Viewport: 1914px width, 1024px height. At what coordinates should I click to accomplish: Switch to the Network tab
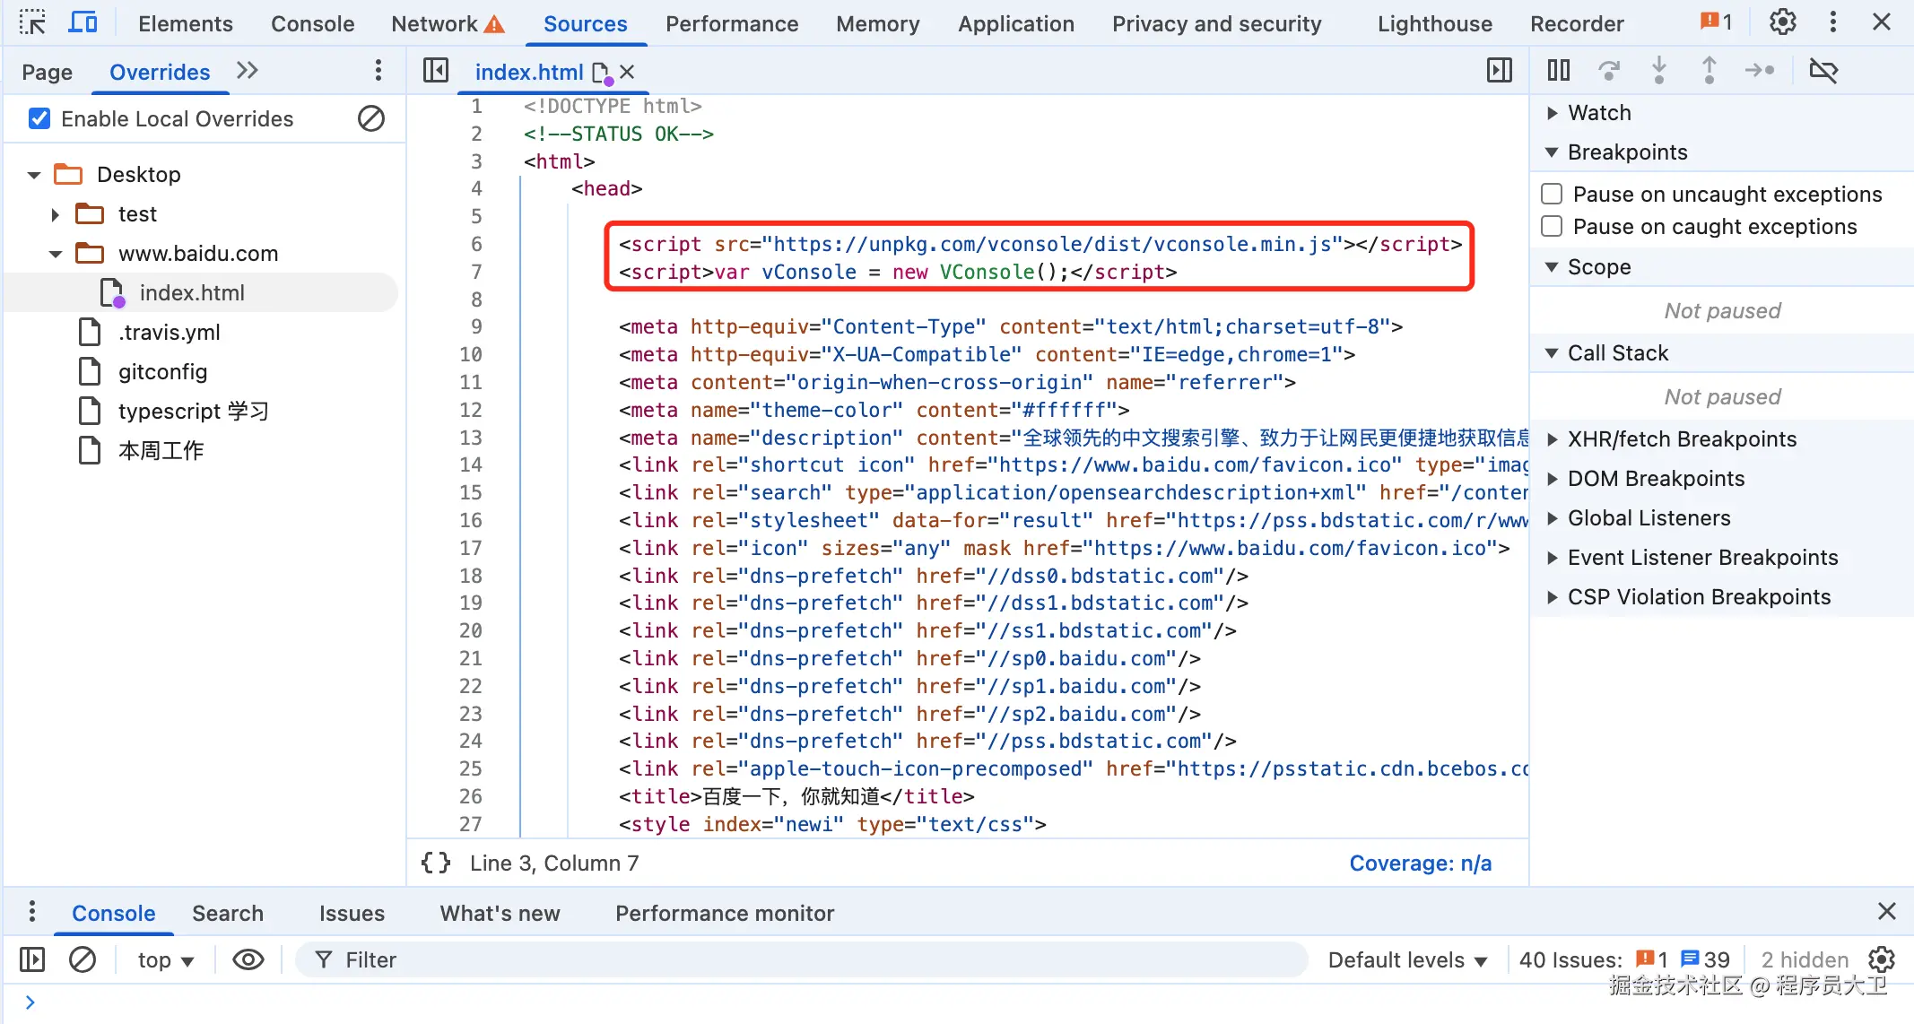coord(435,23)
